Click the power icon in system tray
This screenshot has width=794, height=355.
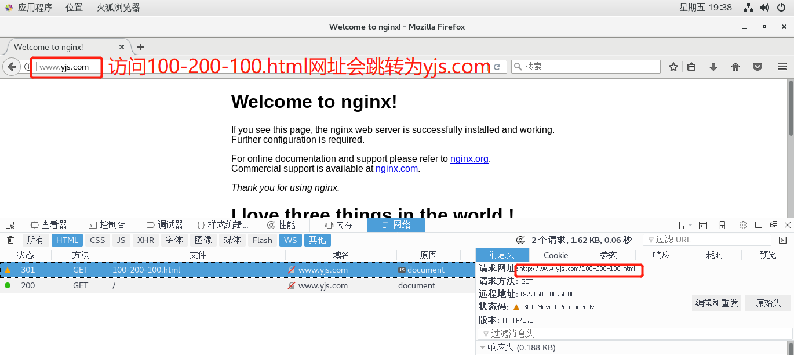click(781, 8)
